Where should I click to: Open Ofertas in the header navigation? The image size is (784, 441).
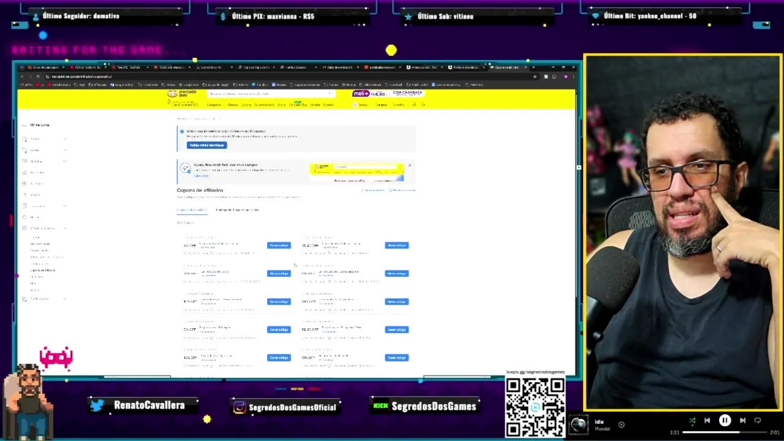[233, 105]
